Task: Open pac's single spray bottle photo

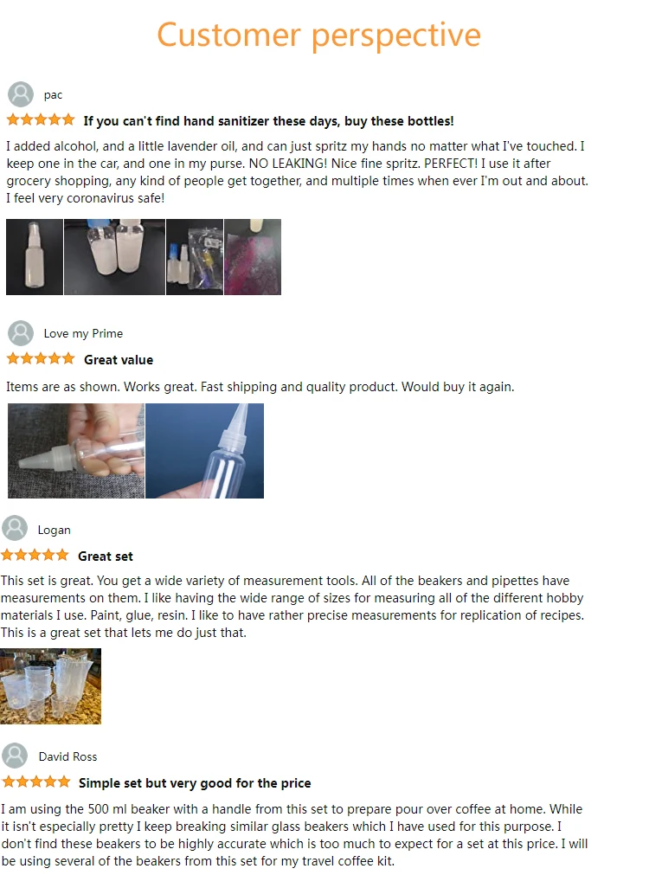Action: coord(35,257)
